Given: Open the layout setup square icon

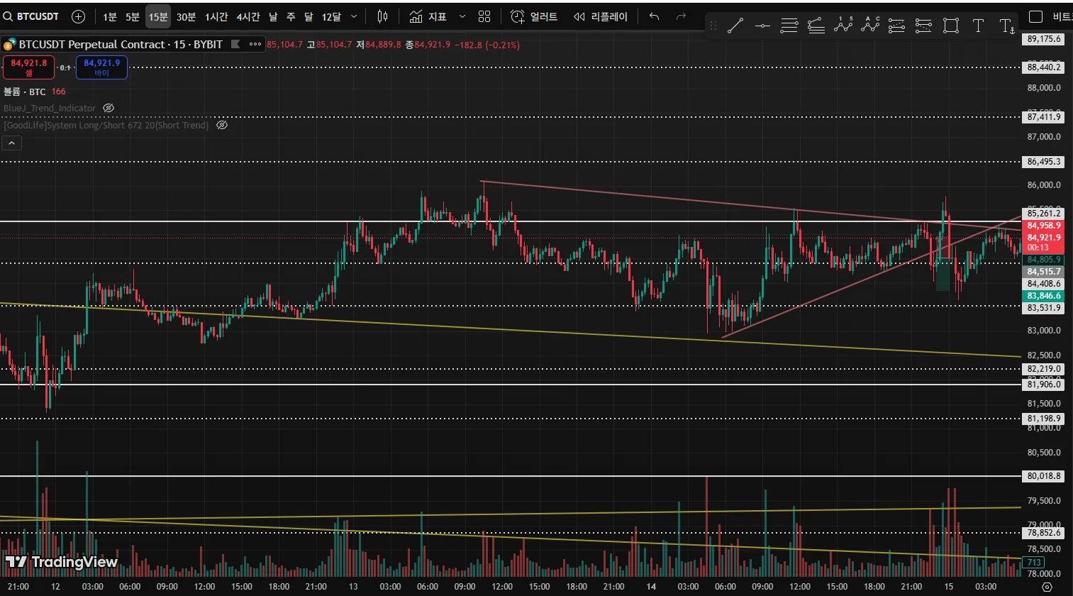Looking at the screenshot, I should coord(1035,16).
